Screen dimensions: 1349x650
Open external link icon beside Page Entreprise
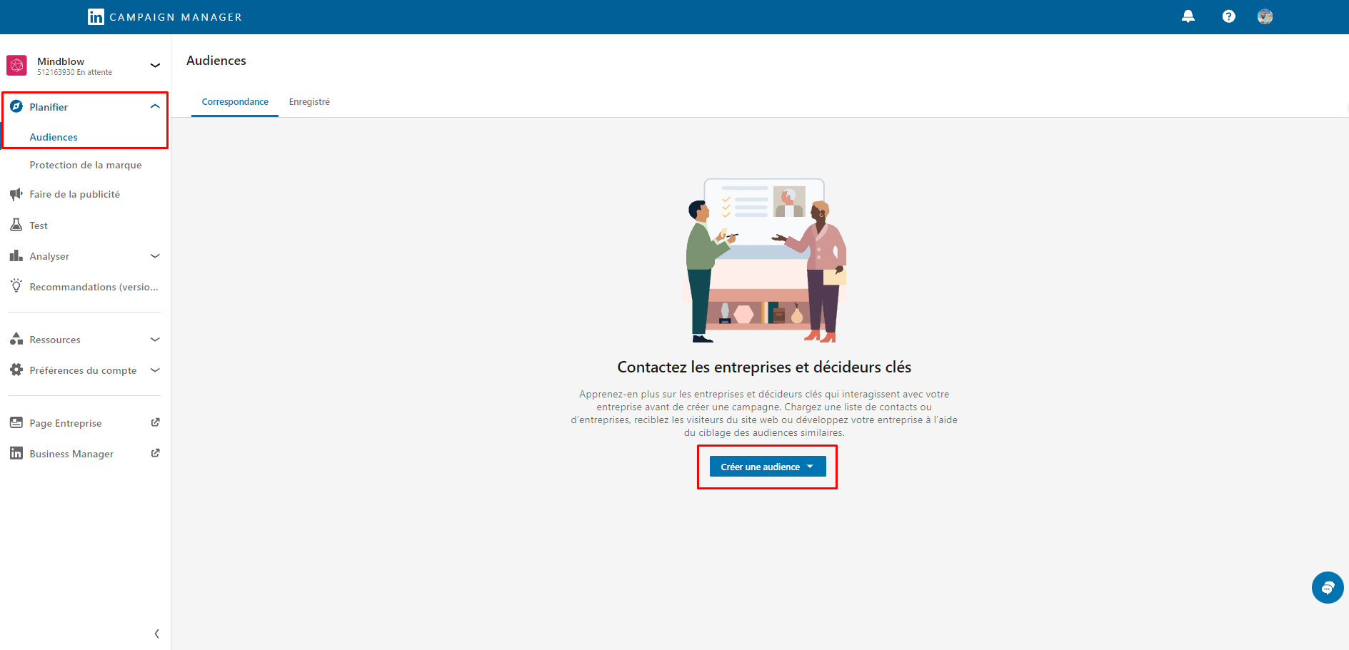155,422
